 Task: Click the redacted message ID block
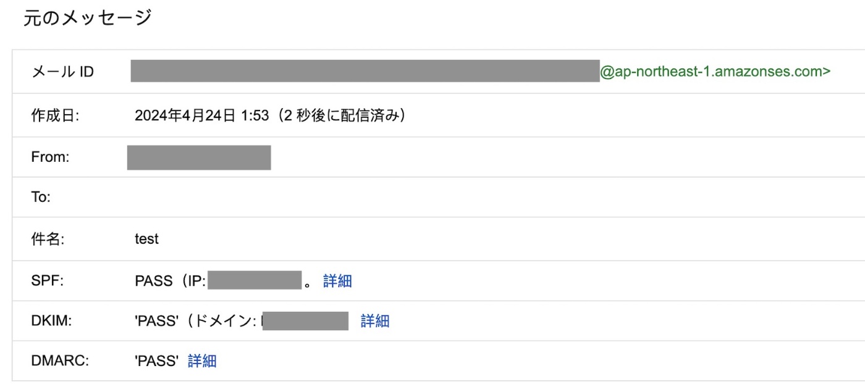click(365, 72)
